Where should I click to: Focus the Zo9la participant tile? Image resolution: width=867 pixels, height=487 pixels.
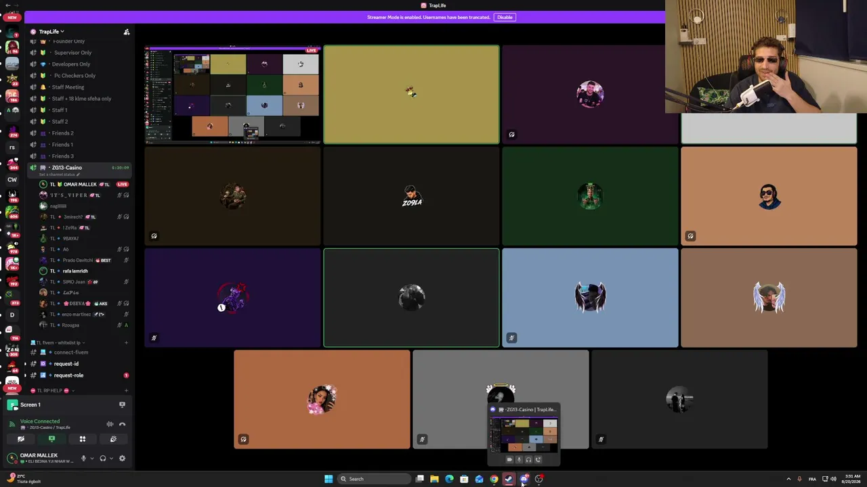(x=411, y=196)
